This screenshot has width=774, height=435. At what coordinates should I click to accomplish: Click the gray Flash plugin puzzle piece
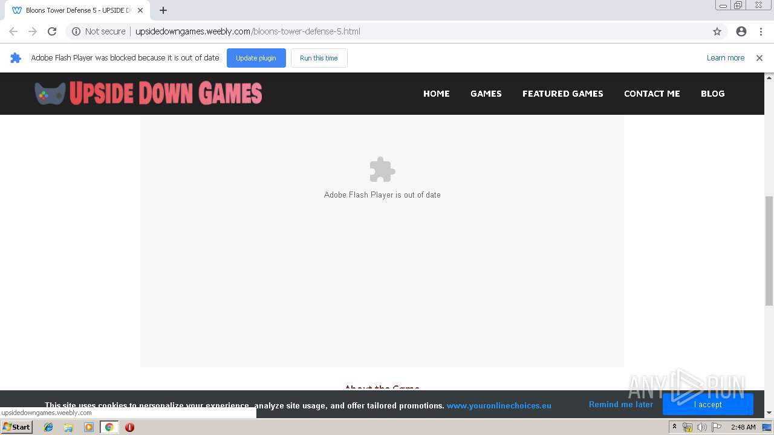(382, 170)
